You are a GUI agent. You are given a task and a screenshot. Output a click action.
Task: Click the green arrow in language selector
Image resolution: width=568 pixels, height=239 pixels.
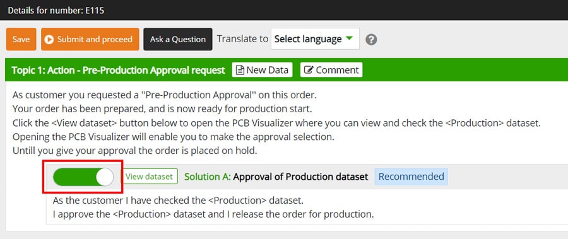(x=349, y=38)
